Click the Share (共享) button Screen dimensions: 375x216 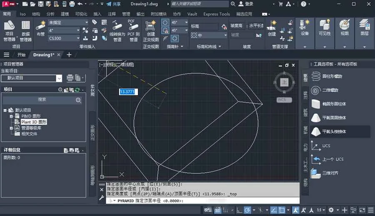tap(114, 4)
